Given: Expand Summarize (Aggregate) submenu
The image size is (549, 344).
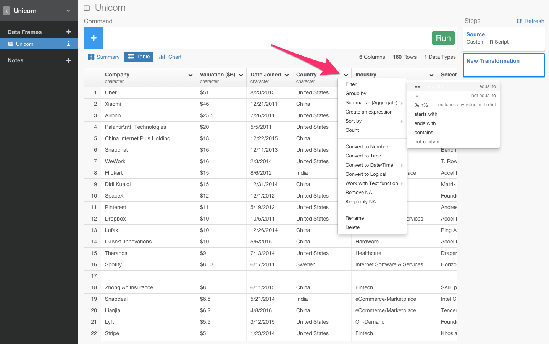Looking at the screenshot, I should coord(372,103).
